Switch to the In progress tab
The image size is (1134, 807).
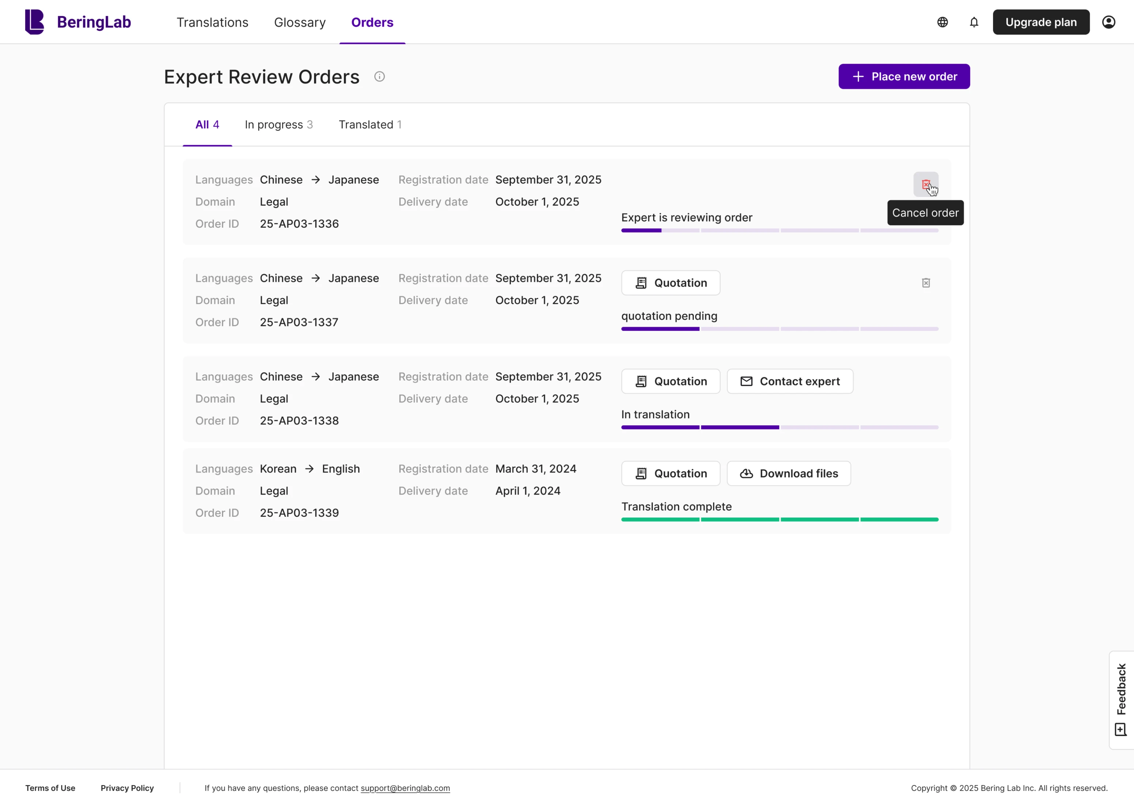pos(279,125)
